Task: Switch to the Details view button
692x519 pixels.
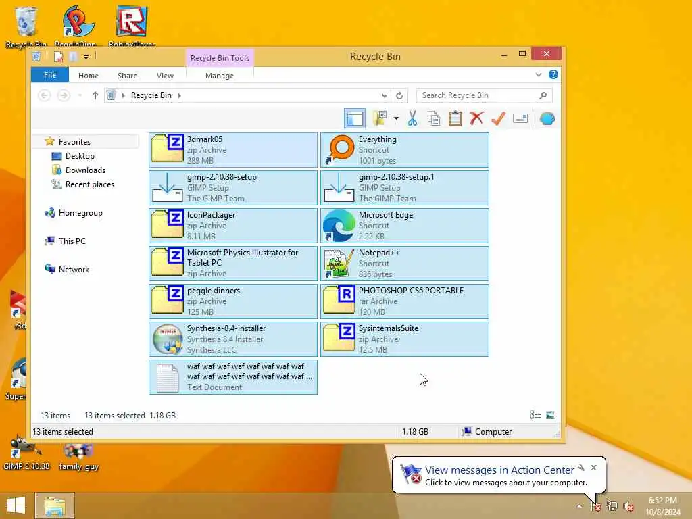Action: coord(535,415)
